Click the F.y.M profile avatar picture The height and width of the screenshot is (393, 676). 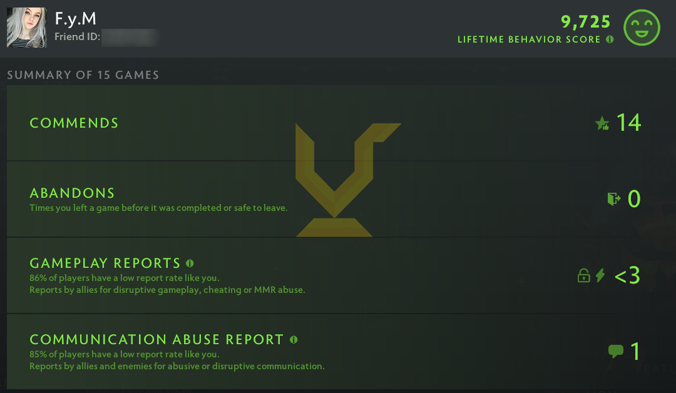pyautogui.click(x=26, y=28)
